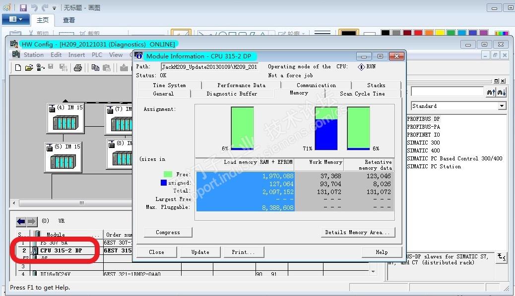
Task: Click the Copy icon in HW Config toolbar
Action: tap(96, 67)
